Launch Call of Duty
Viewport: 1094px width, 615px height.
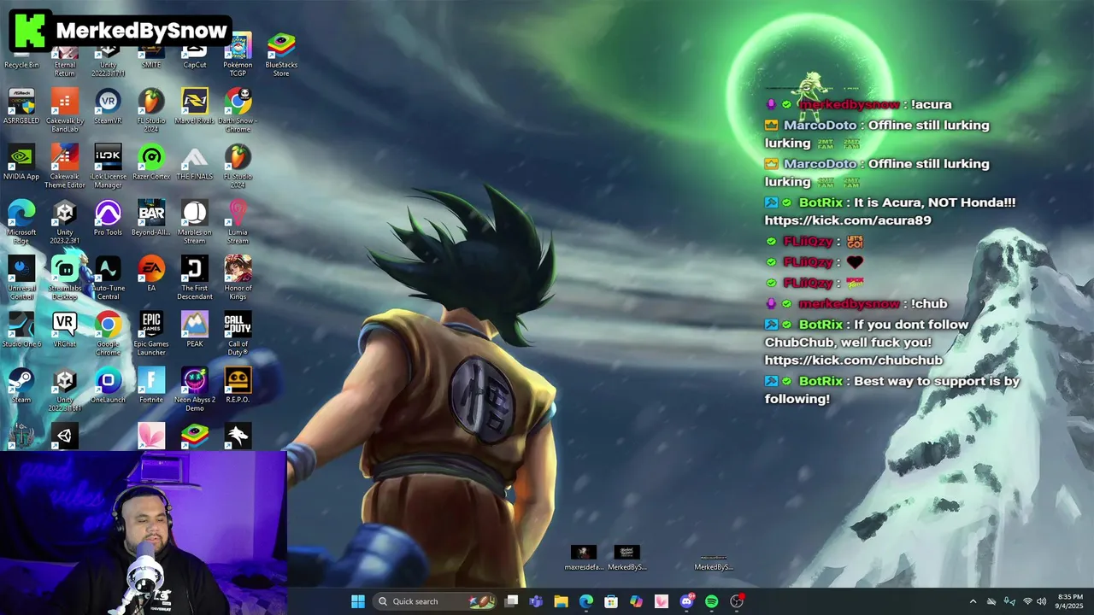click(x=238, y=333)
